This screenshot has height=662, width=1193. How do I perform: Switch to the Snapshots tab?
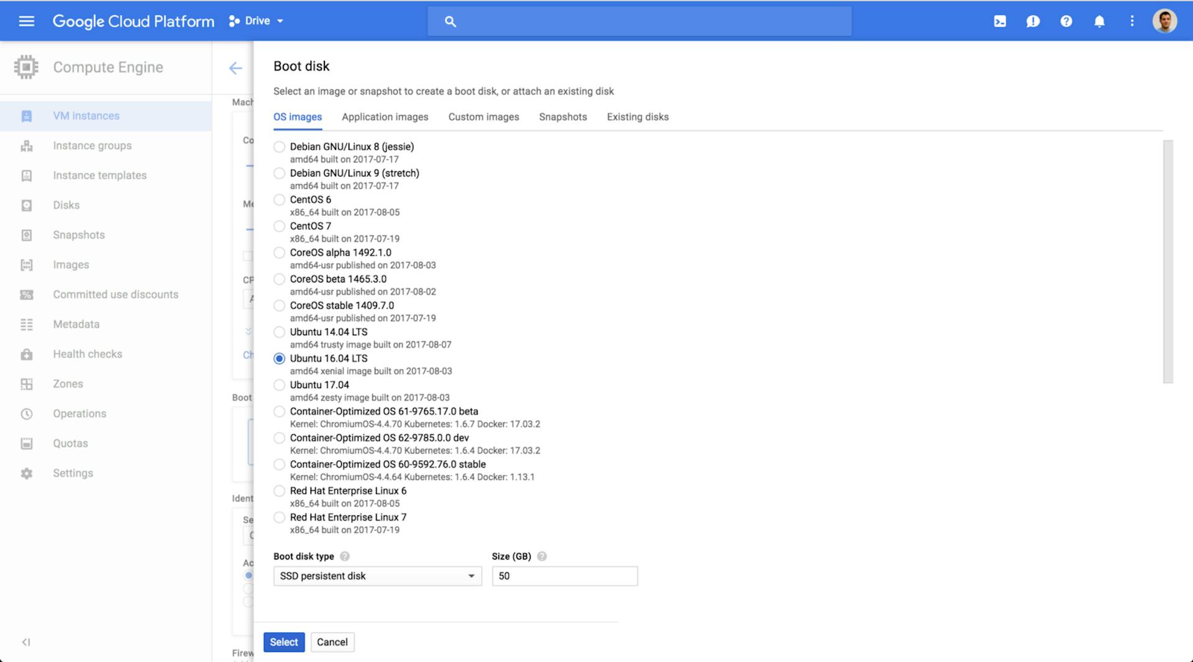(562, 117)
